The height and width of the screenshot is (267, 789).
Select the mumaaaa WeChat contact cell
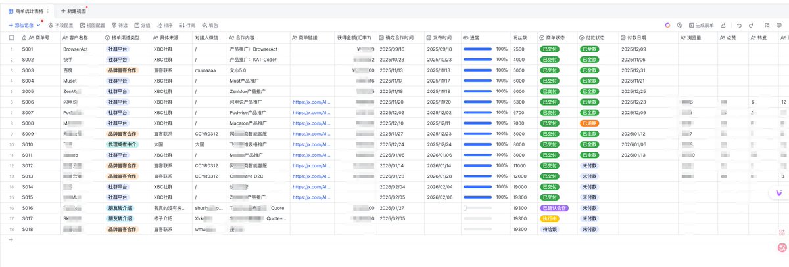[x=209, y=70]
